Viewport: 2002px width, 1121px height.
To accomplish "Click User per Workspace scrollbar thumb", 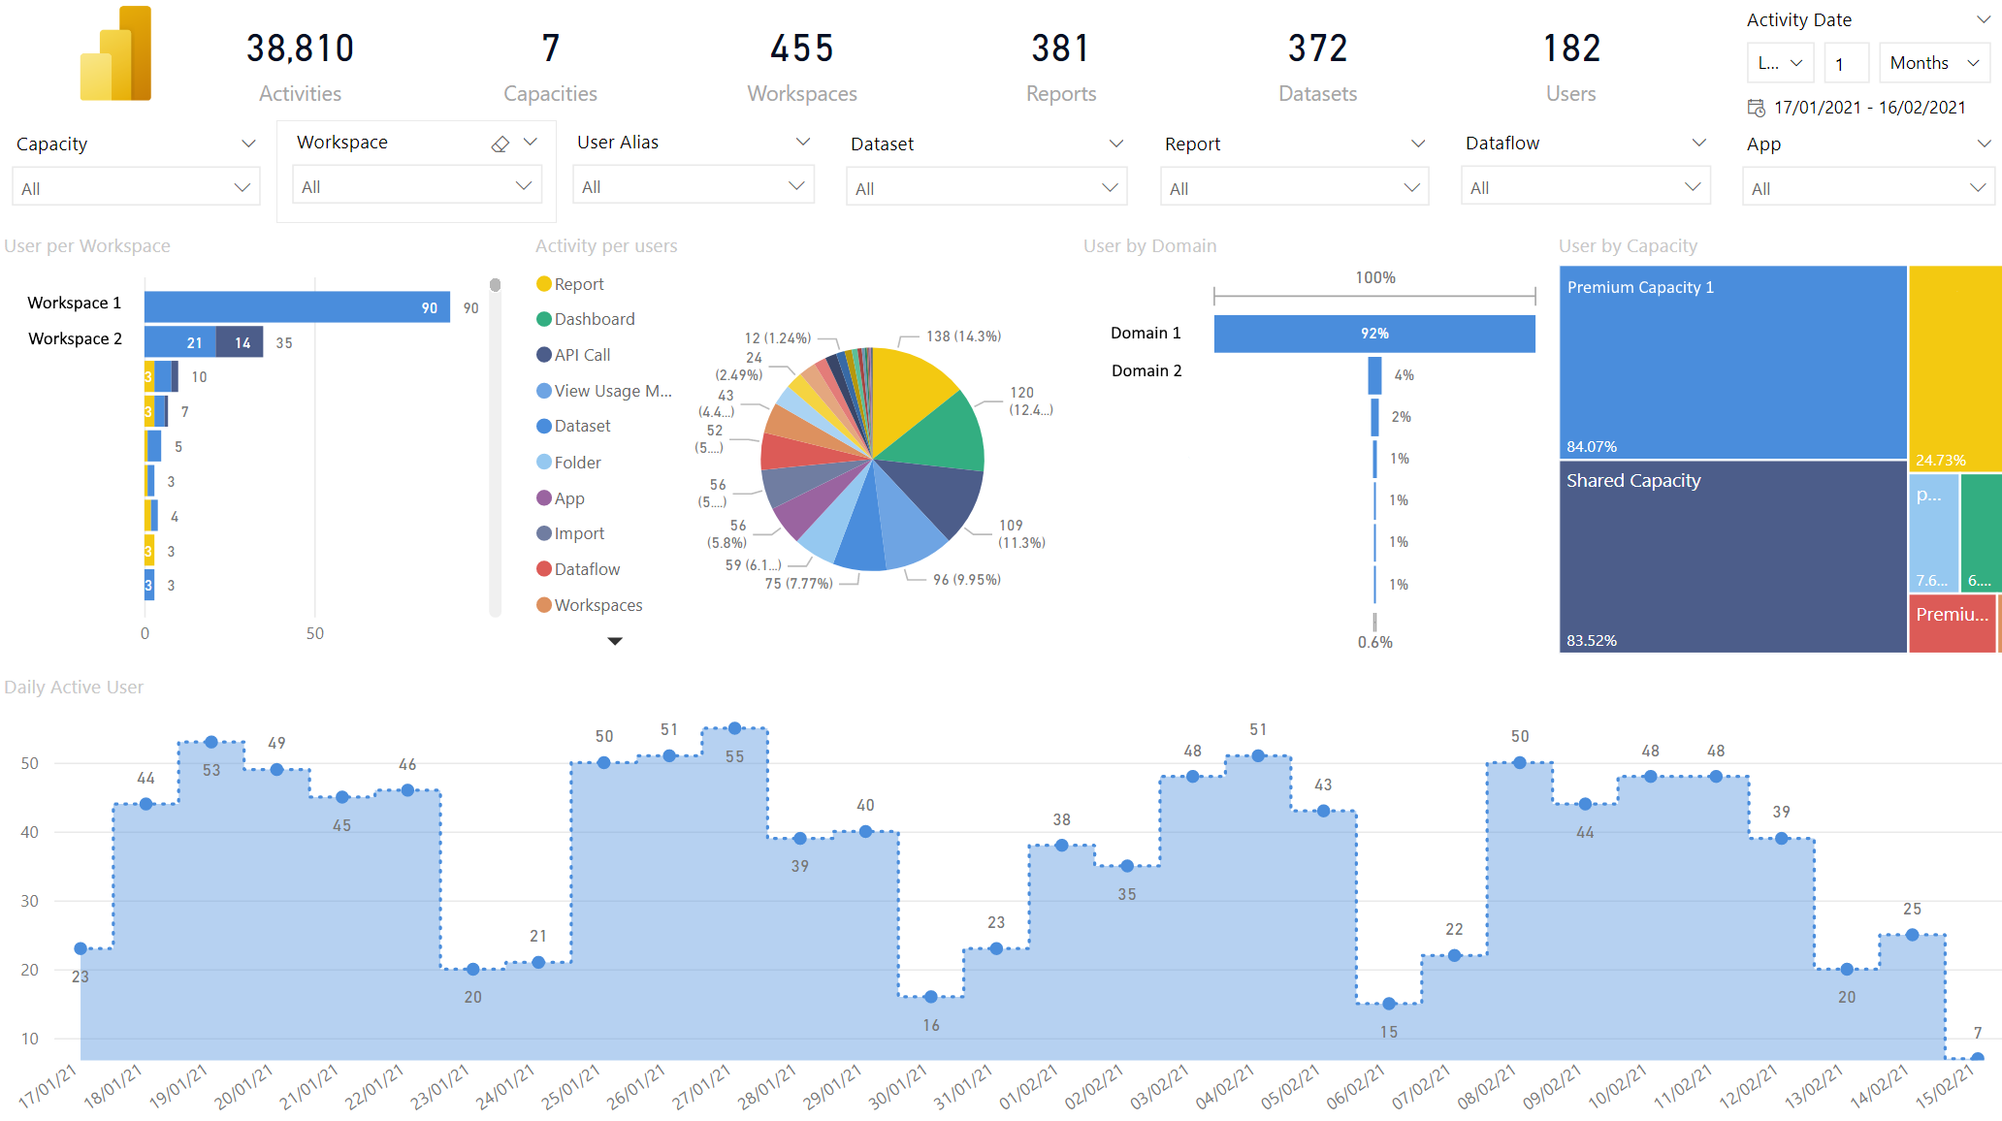I will [x=495, y=284].
